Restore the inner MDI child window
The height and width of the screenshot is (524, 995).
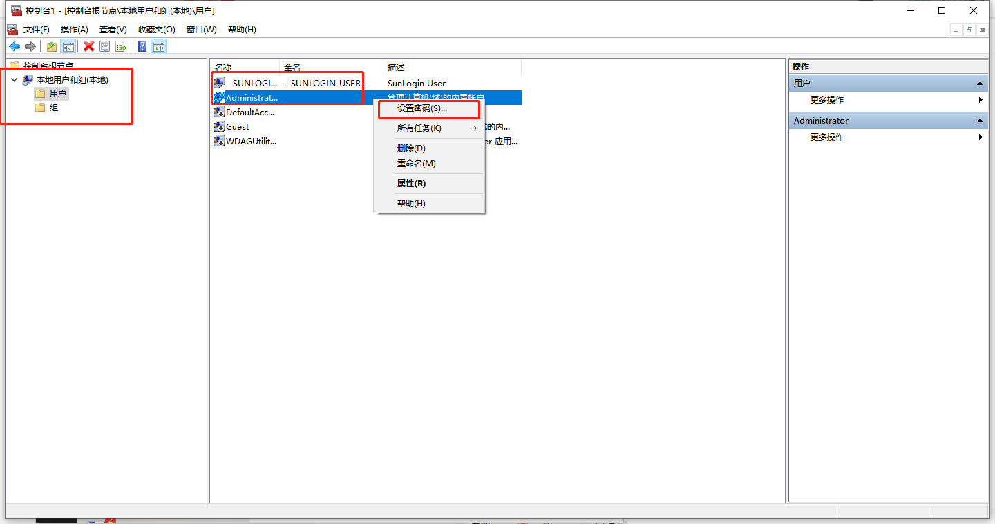(969, 30)
